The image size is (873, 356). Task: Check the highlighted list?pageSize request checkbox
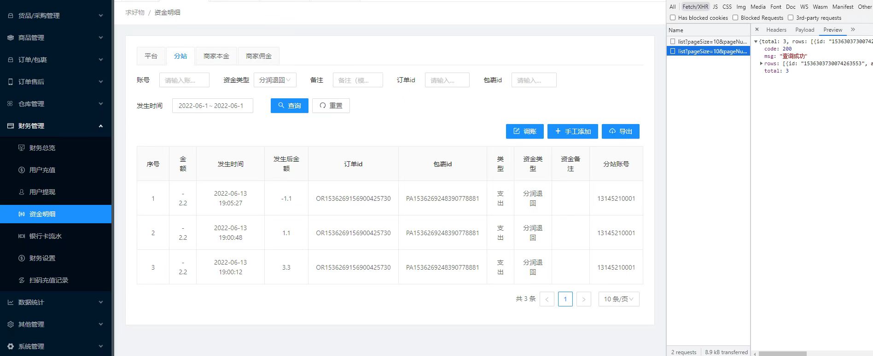click(673, 51)
